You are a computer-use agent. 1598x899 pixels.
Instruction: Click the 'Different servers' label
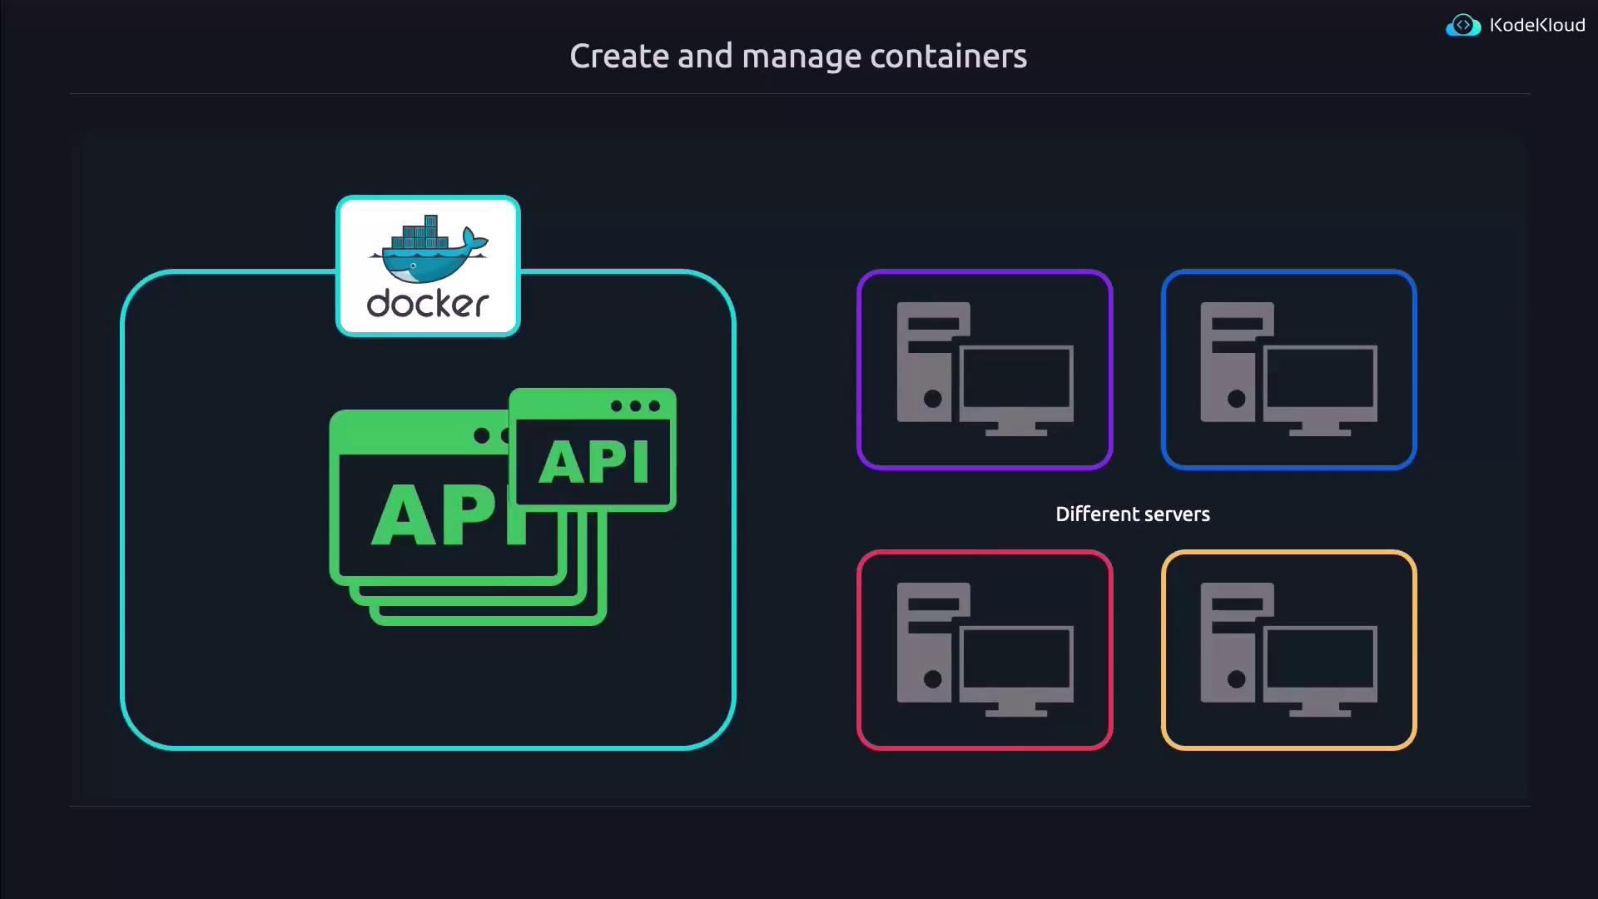click(1132, 514)
